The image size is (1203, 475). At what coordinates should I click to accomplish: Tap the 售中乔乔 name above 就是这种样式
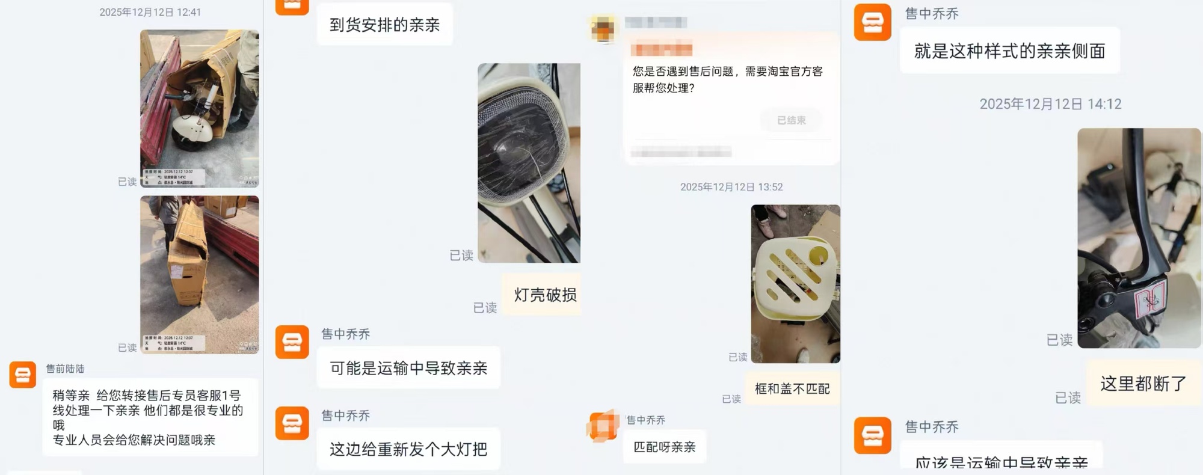coord(932,14)
